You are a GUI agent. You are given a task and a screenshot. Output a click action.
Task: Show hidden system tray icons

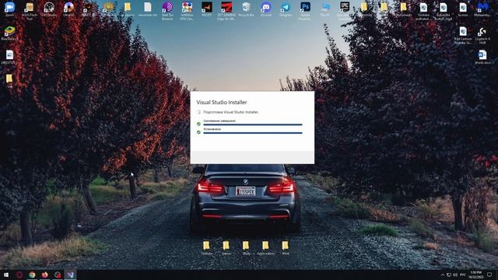tap(443, 275)
